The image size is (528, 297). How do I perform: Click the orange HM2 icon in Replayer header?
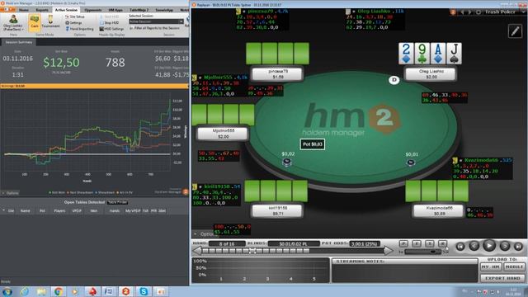pos(453,12)
